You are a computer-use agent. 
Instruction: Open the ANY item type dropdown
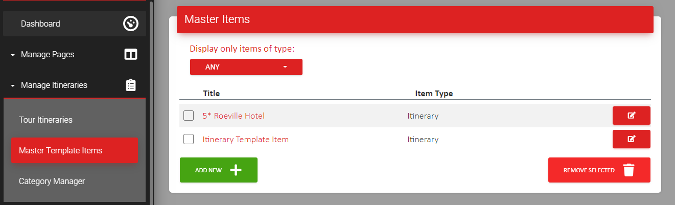point(246,67)
